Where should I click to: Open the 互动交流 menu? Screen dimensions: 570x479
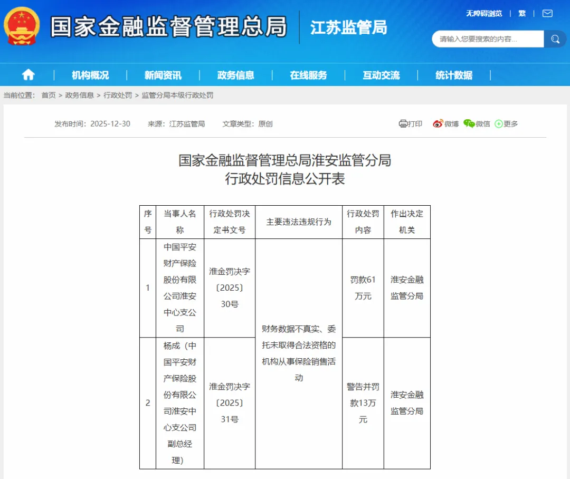[381, 75]
